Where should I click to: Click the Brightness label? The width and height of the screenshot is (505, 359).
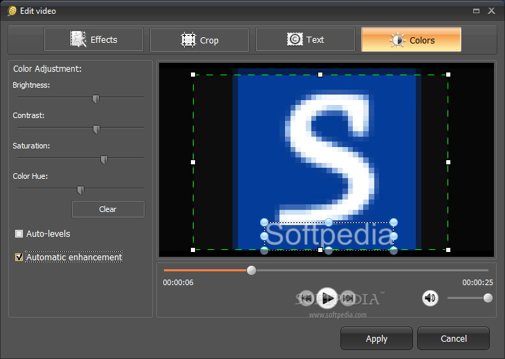(x=31, y=85)
